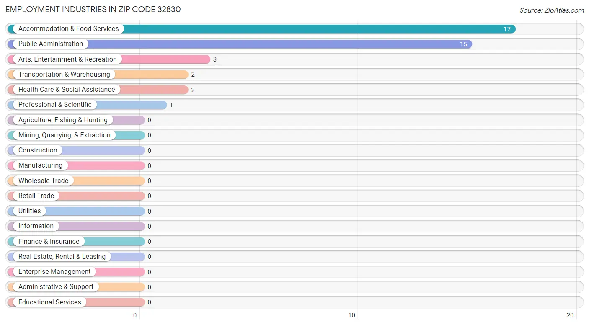Screen dimensions: 589x325
Task: Click the Professional & Scientific label
Action: tap(55, 105)
